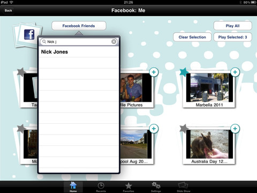The height and width of the screenshot is (193, 257).
Task: Tap the Back button
Action: pyautogui.click(x=8, y=10)
